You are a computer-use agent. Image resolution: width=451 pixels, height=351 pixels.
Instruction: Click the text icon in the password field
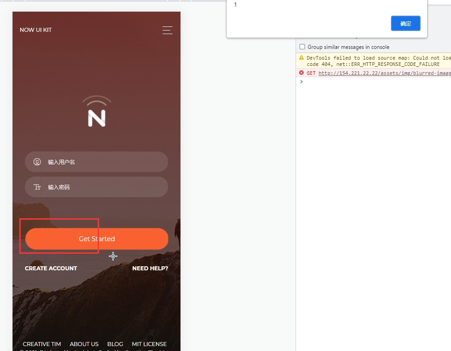[x=37, y=187]
